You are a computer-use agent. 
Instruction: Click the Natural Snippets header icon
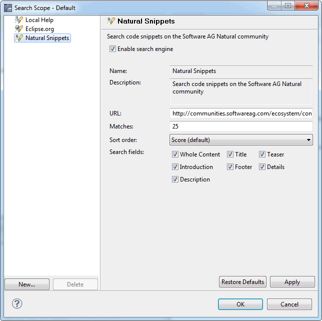(x=111, y=21)
